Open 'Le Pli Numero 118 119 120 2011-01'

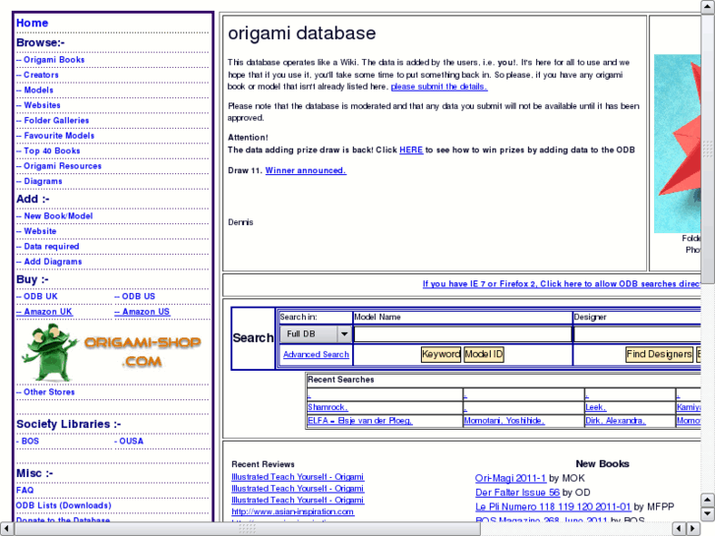click(553, 506)
